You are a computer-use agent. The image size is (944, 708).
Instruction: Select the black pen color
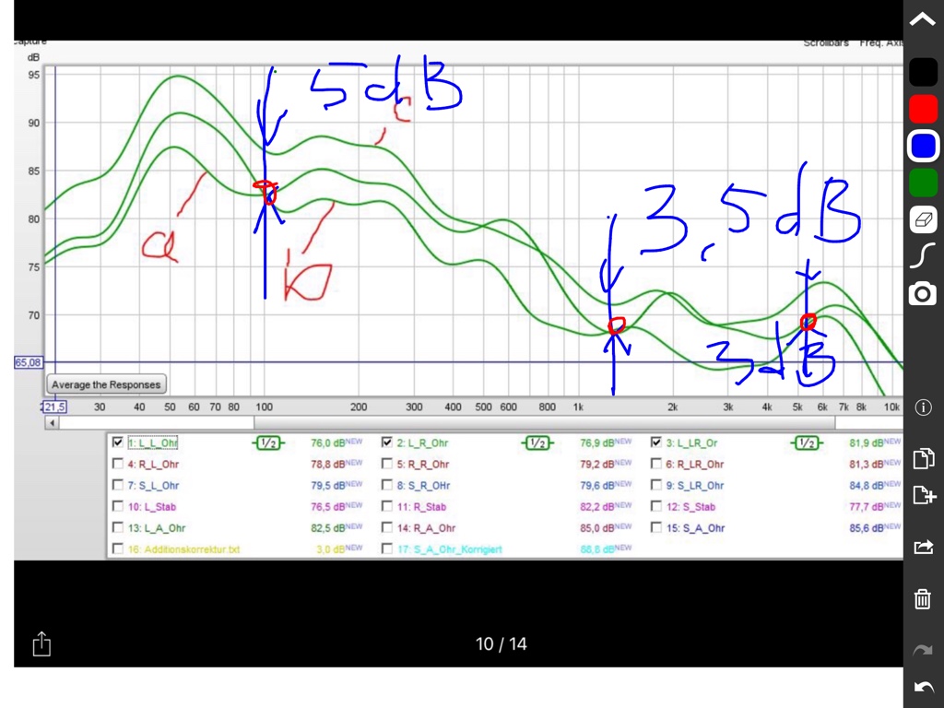click(x=923, y=72)
